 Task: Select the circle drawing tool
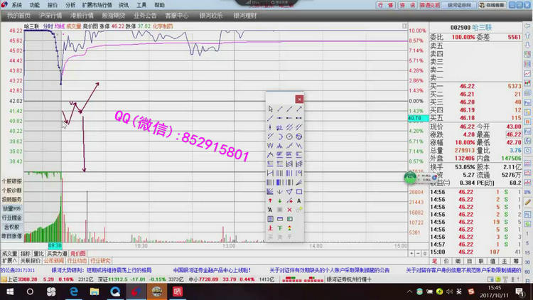click(x=289, y=136)
